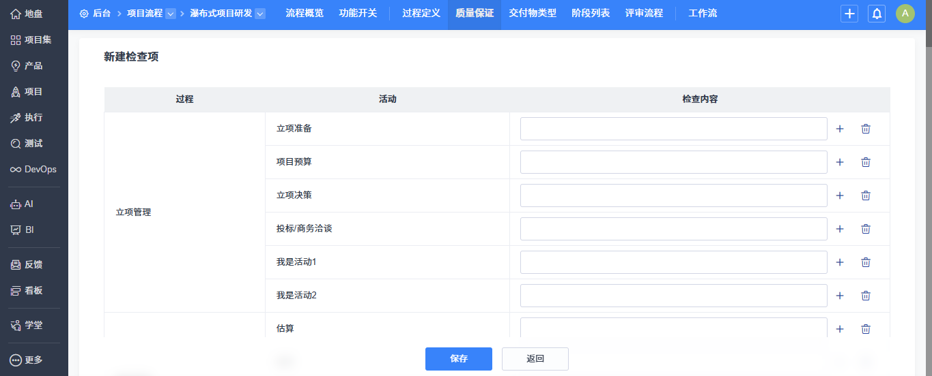Expand the 项目流程 breadcrumb dropdown

171,14
